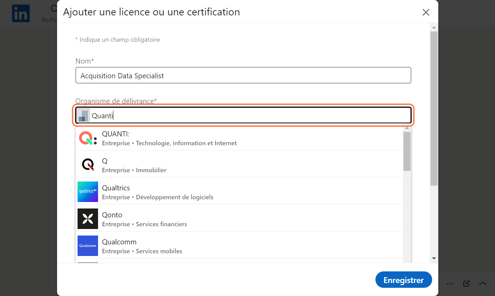The width and height of the screenshot is (495, 296).
Task: Click the Qonto logo thumbnail
Action: click(x=88, y=219)
